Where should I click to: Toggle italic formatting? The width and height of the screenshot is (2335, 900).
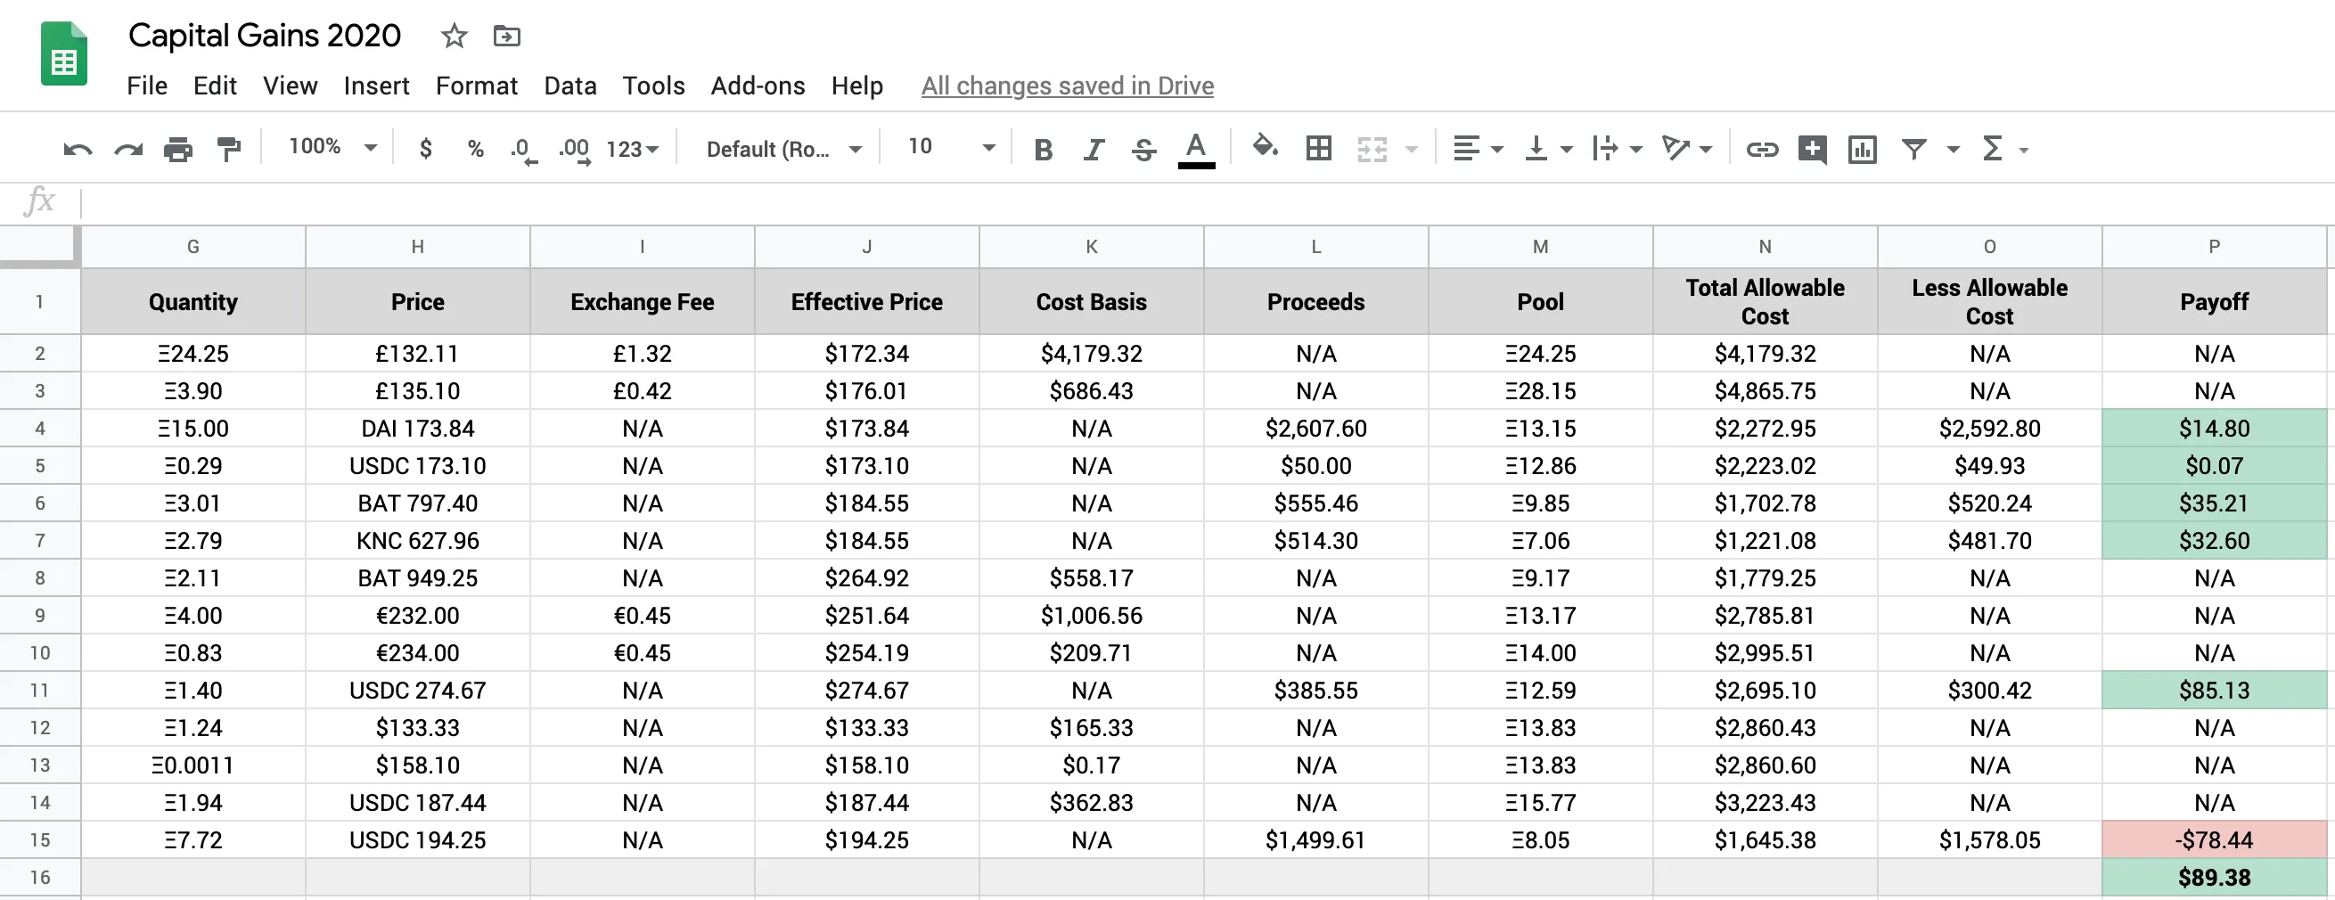point(1094,149)
